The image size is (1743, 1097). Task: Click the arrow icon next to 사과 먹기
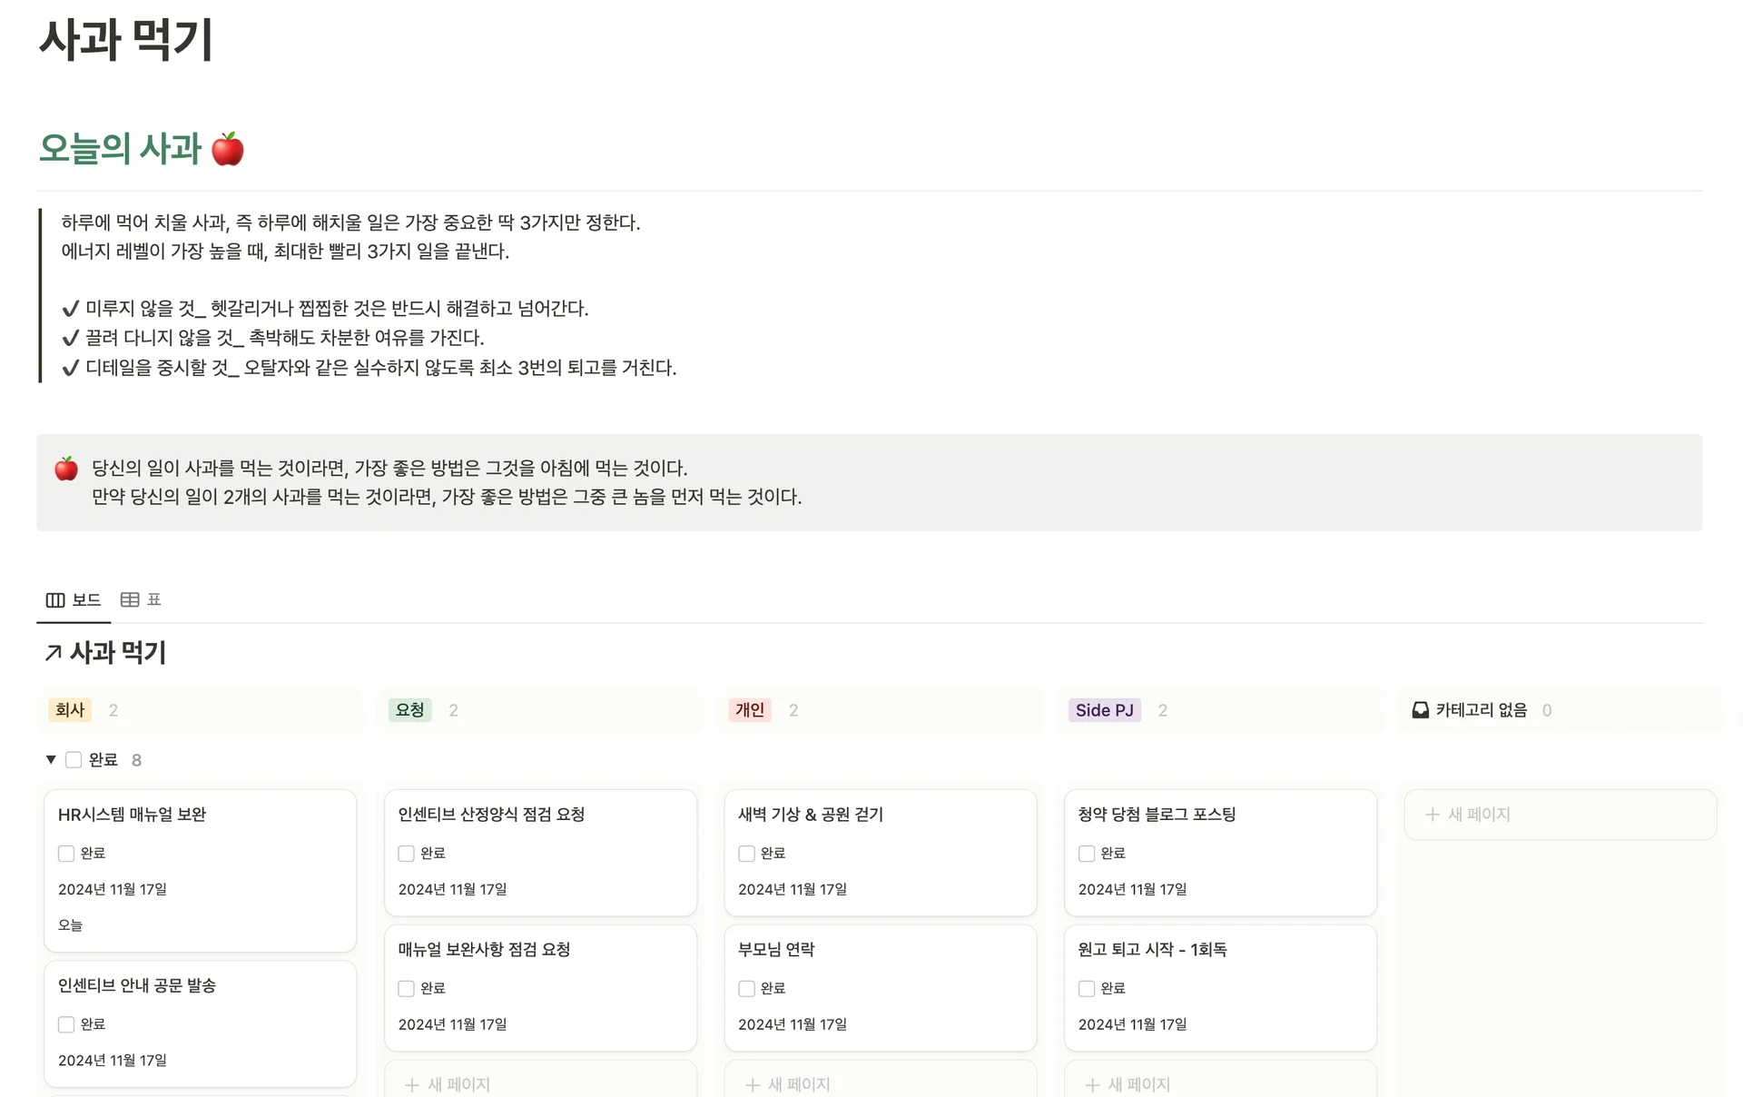(x=54, y=653)
